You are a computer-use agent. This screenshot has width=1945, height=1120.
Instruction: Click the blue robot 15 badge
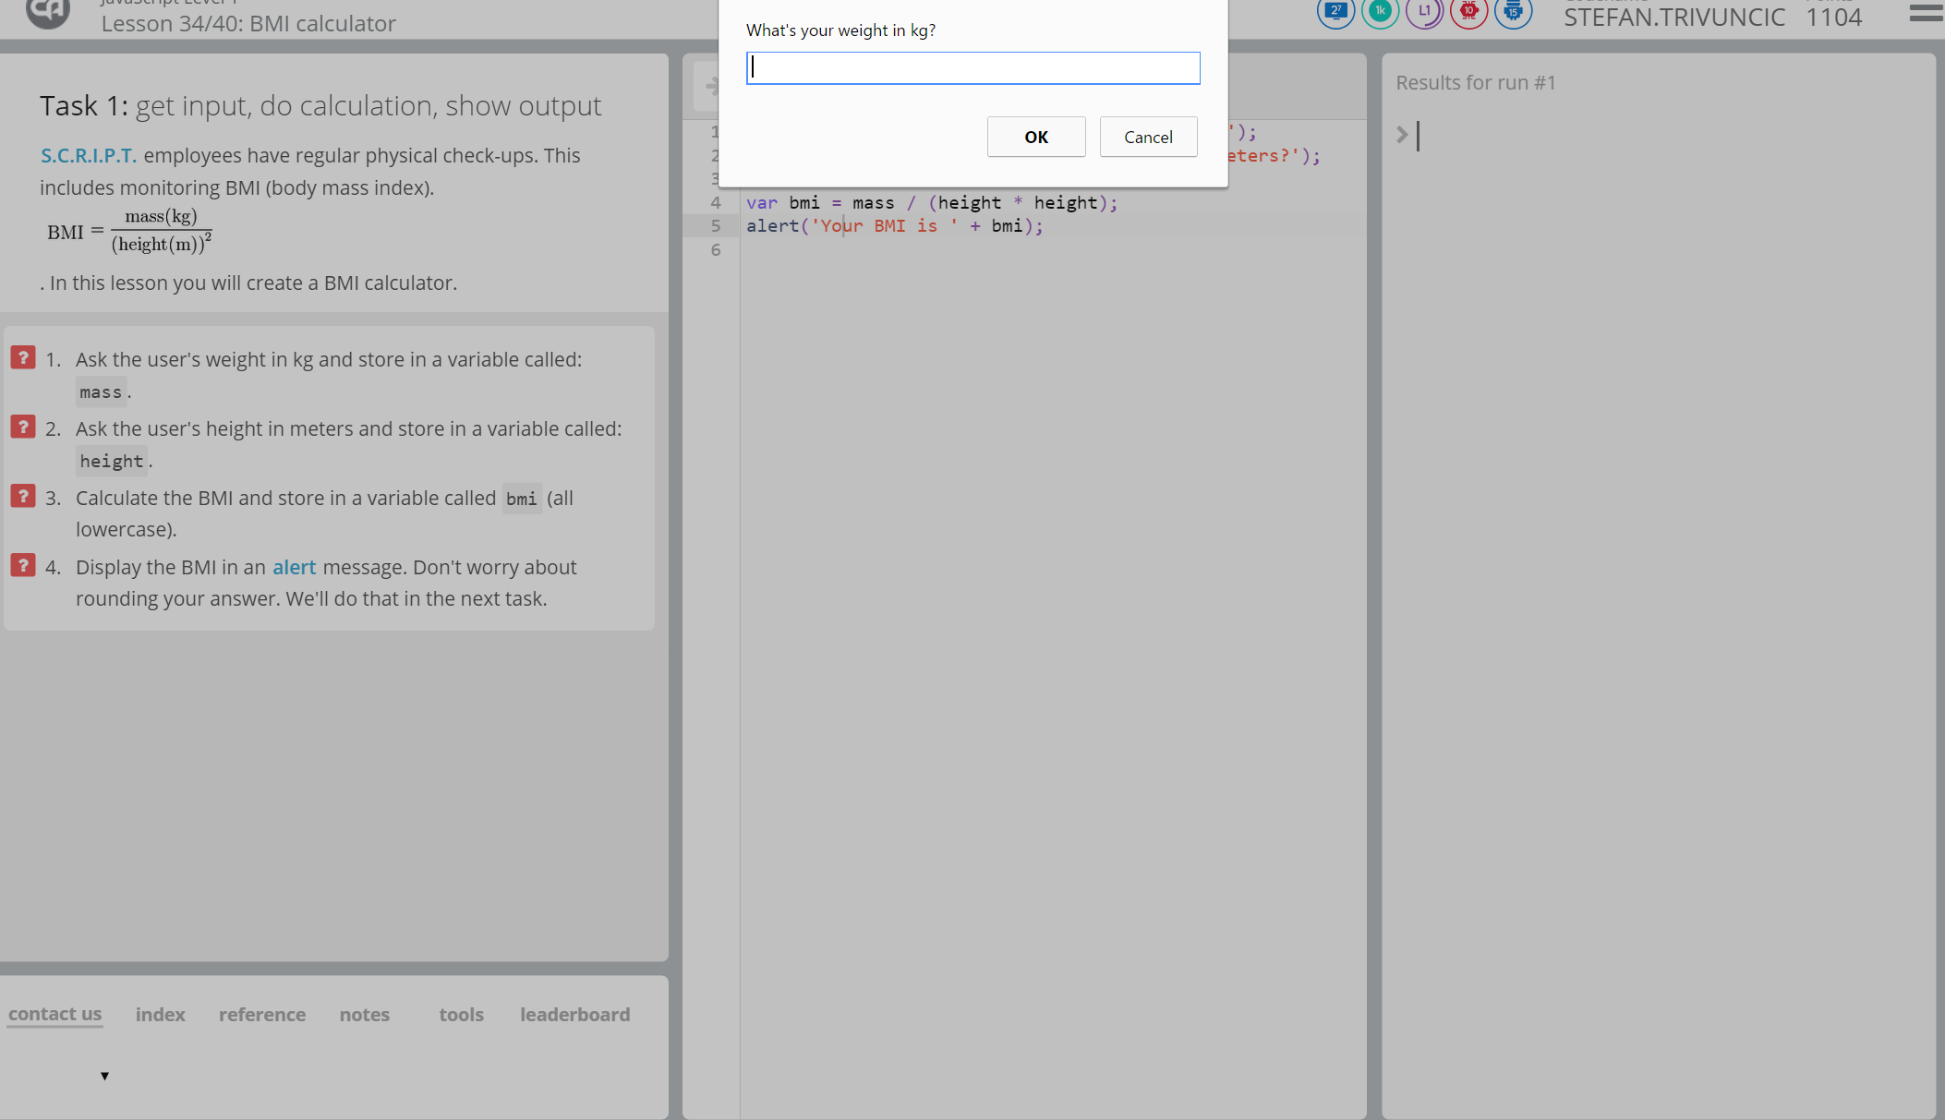(x=1513, y=12)
